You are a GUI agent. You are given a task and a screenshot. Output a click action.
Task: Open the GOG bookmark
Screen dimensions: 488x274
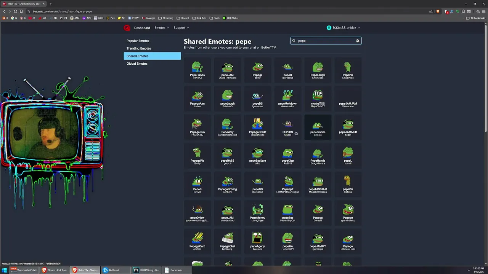99,18
